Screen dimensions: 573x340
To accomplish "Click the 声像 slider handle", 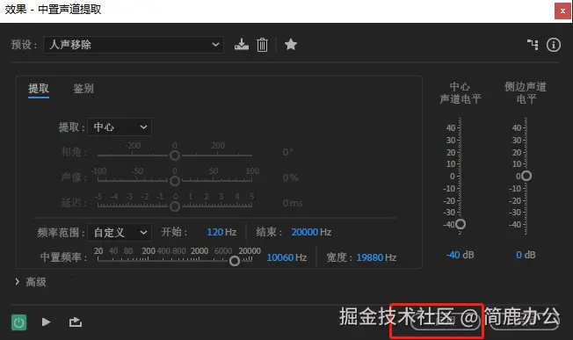I will tap(175, 181).
